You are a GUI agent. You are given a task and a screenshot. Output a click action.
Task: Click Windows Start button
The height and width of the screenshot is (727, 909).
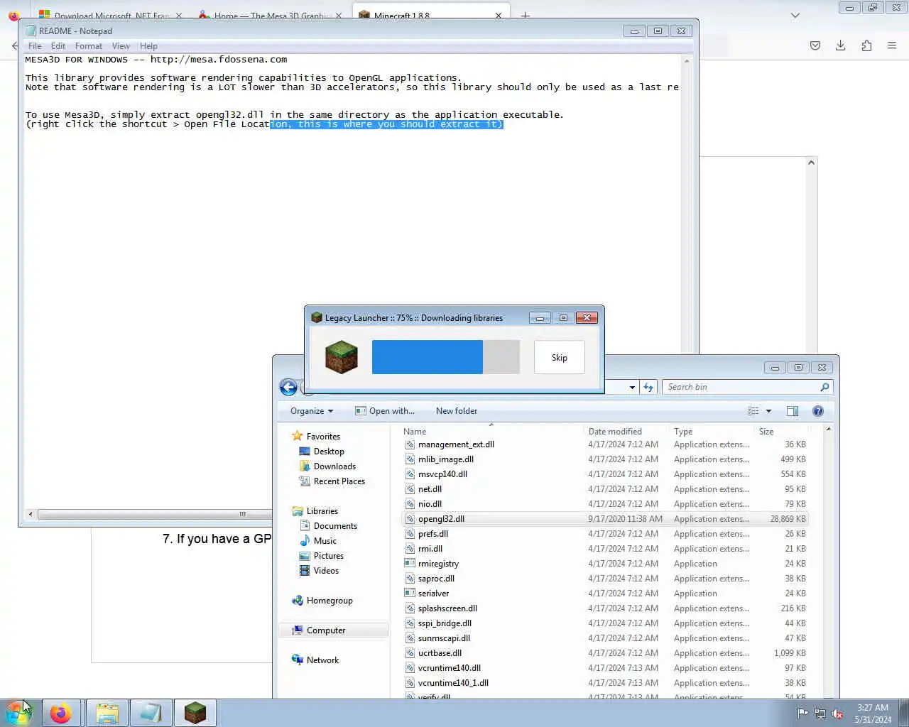click(x=18, y=713)
